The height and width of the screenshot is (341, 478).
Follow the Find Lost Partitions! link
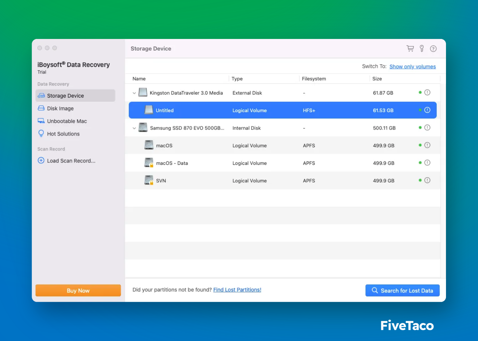point(237,290)
